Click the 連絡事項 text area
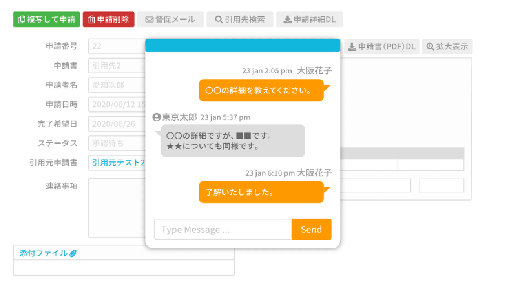This screenshot has width=517, height=291. pos(117,207)
